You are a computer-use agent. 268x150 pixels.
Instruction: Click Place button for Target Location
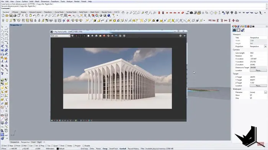[258, 86]
